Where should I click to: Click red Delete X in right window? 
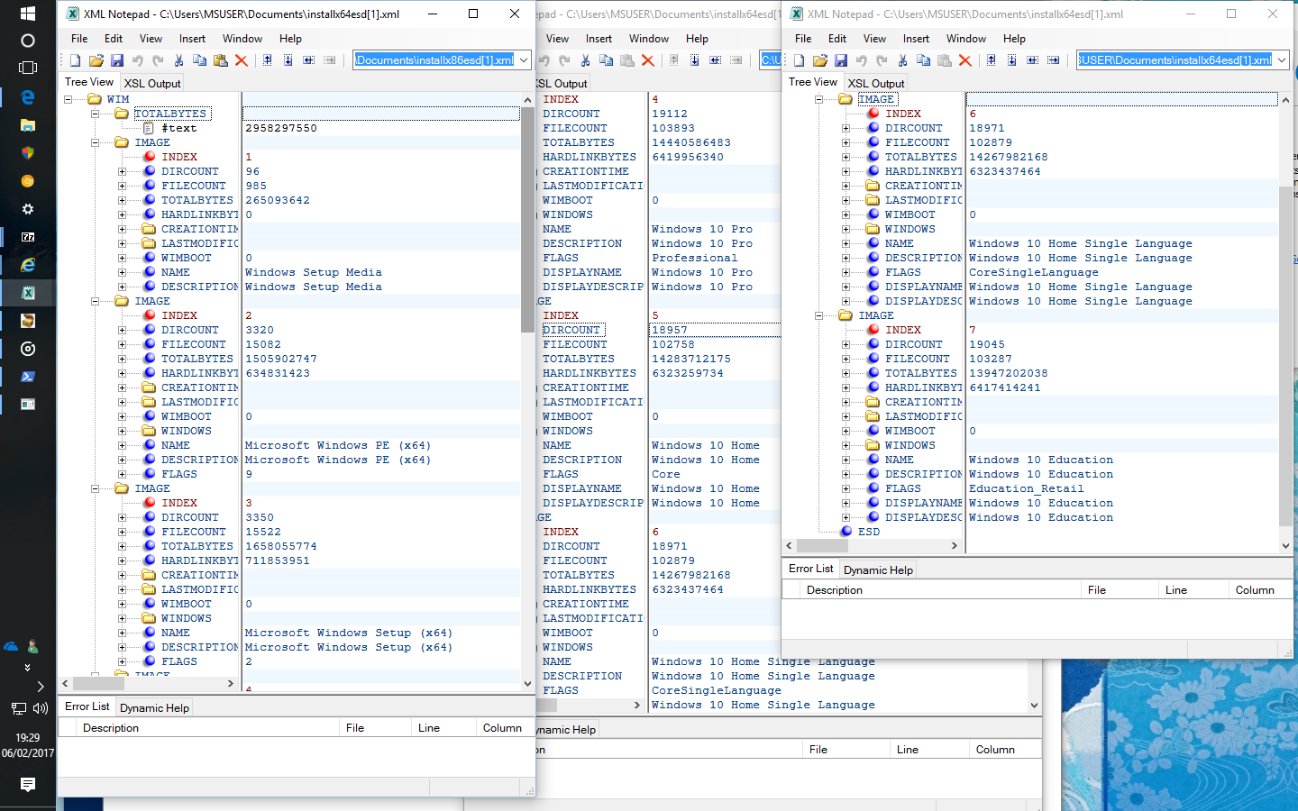(x=964, y=60)
